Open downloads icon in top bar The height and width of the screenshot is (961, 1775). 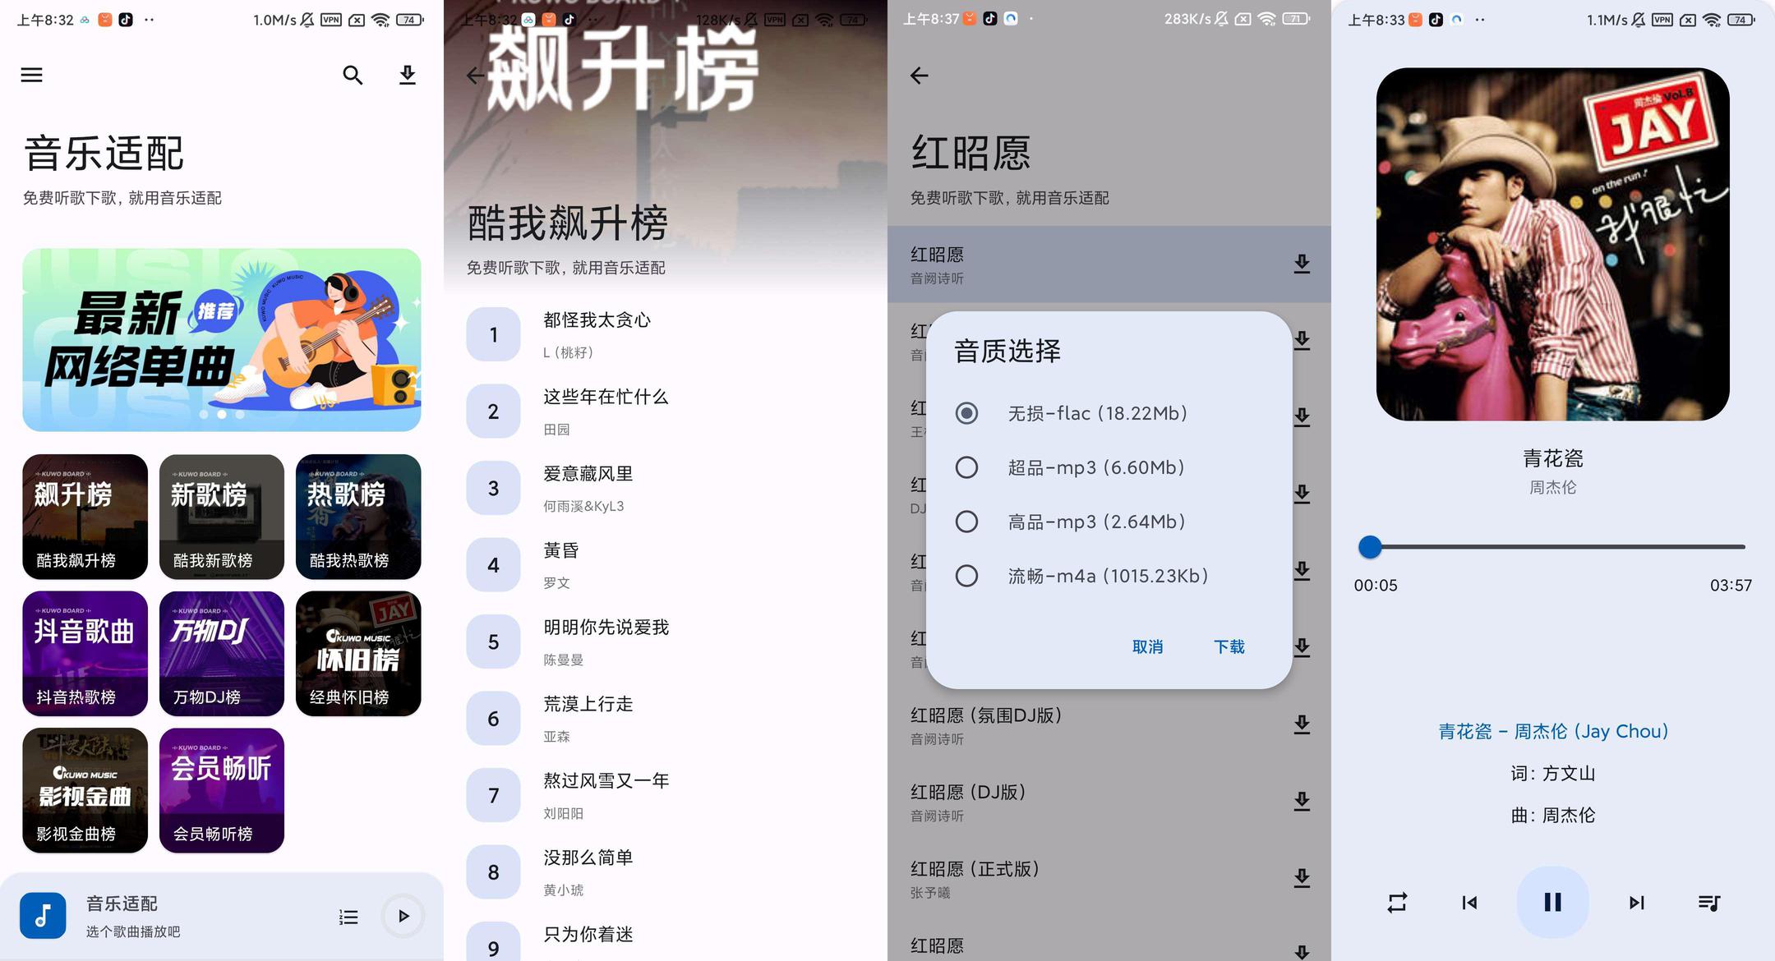407,76
